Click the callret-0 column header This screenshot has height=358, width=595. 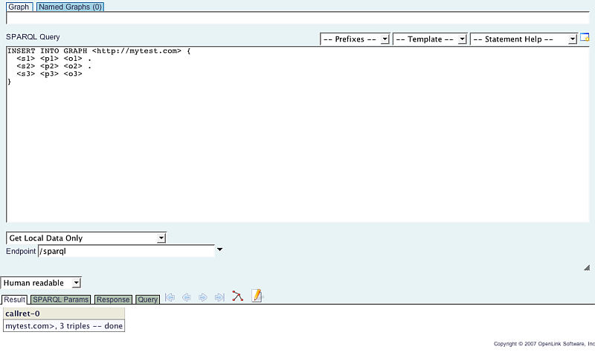click(x=64, y=313)
